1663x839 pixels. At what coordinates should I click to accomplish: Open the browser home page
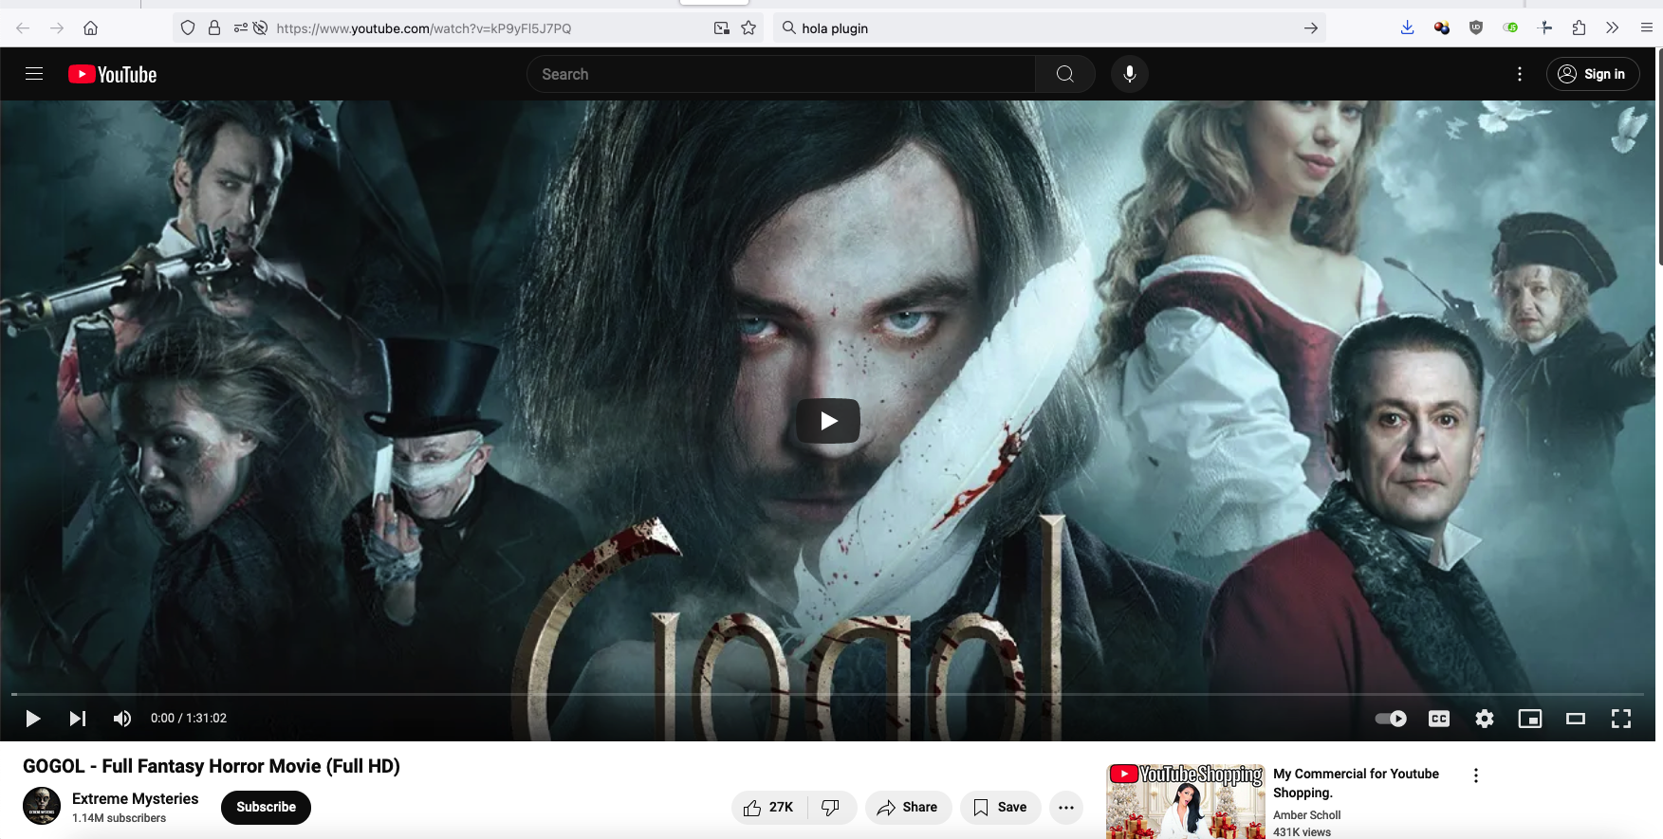click(x=91, y=28)
